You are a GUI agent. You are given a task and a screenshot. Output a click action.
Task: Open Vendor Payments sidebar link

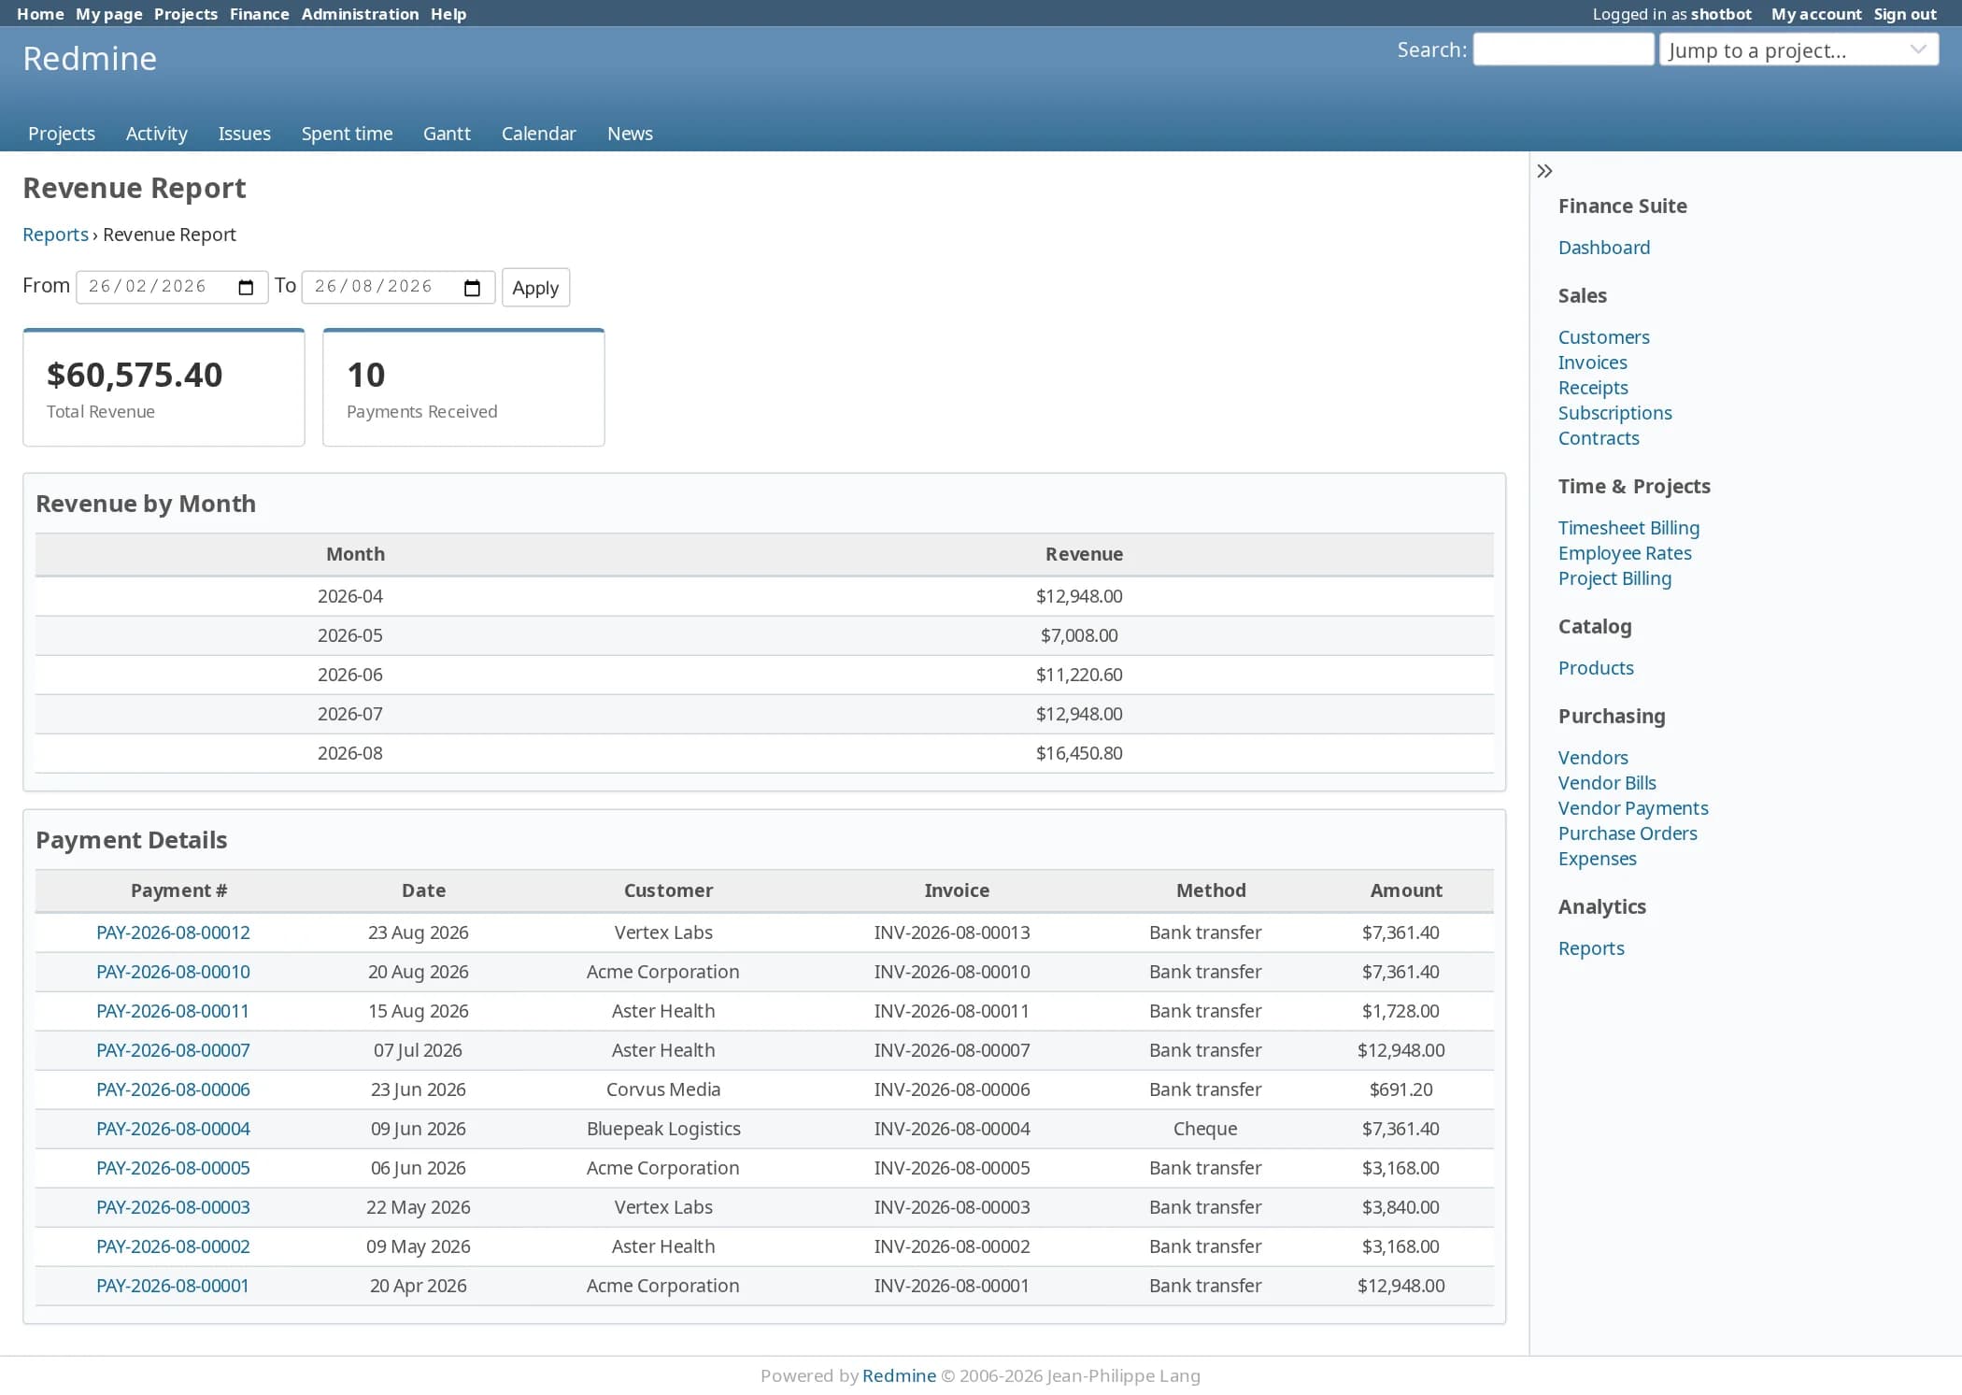pyautogui.click(x=1633, y=808)
